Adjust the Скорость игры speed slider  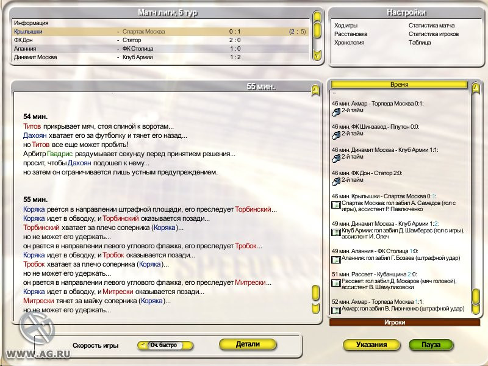[x=165, y=345]
